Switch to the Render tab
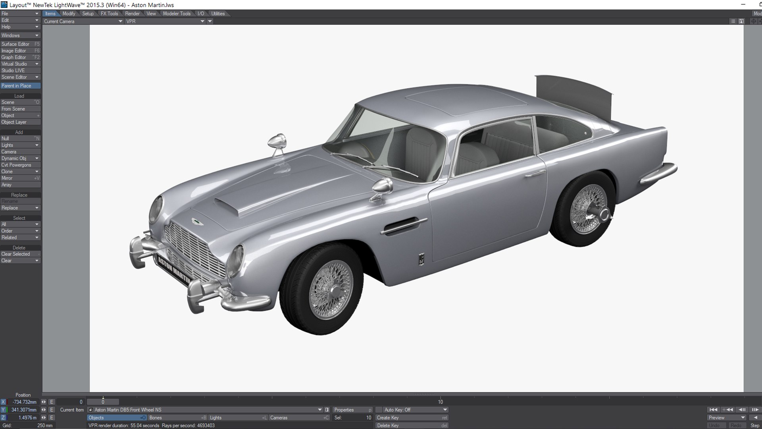The width and height of the screenshot is (762, 429). pyautogui.click(x=132, y=14)
